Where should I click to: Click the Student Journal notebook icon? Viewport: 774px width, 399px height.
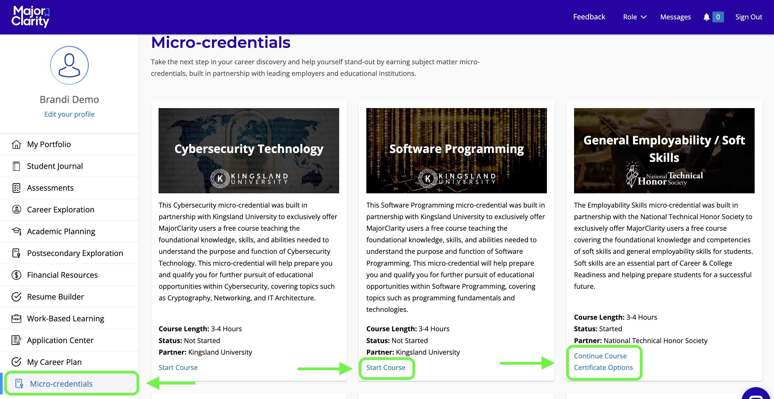pos(16,166)
